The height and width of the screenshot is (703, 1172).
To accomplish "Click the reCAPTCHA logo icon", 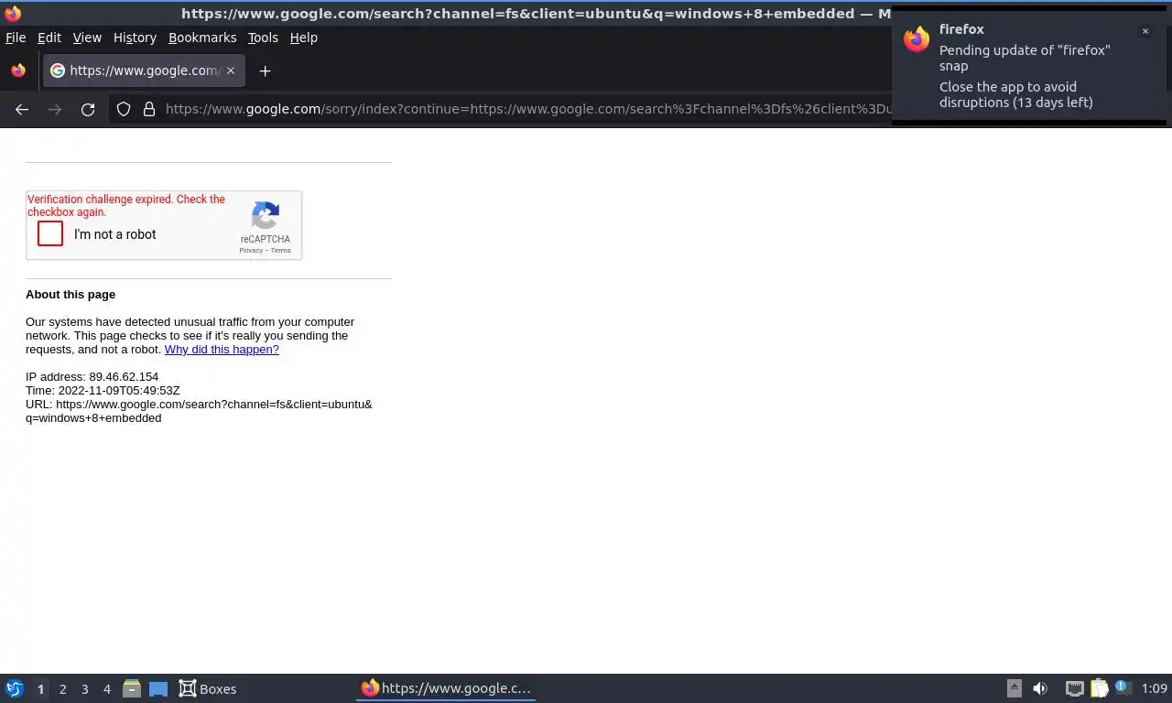I will point(266,216).
